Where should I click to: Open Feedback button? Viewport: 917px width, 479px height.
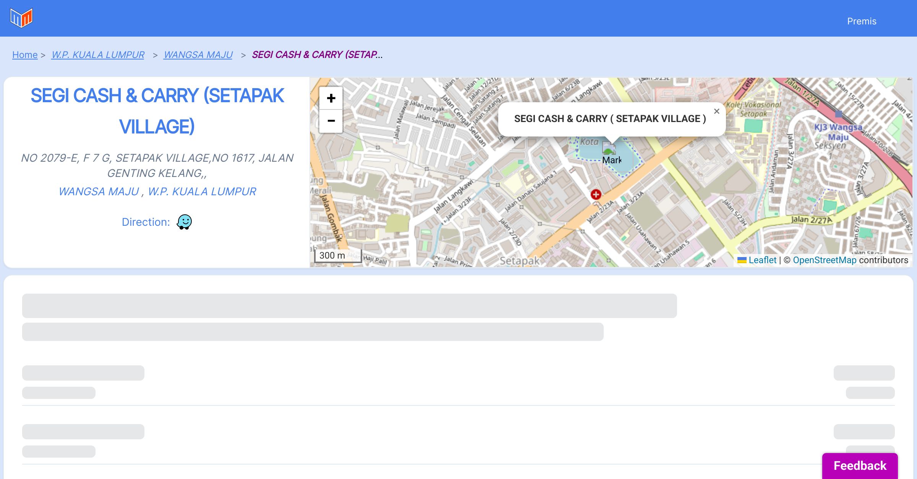[x=860, y=465]
